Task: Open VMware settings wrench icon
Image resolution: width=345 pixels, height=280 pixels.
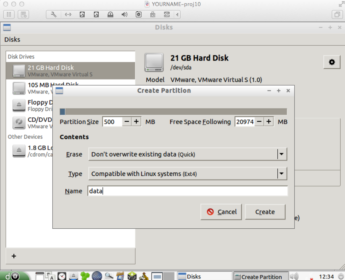Action: tap(54, 15)
